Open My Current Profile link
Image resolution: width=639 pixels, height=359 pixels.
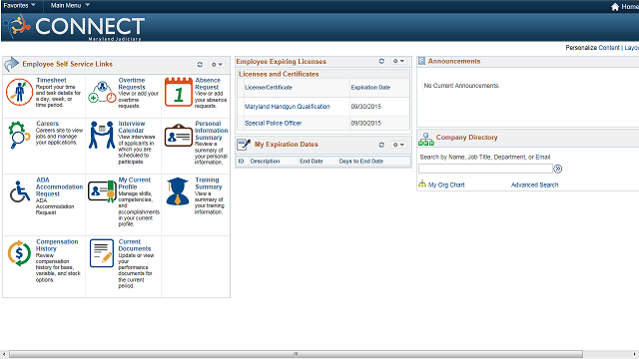(x=135, y=183)
